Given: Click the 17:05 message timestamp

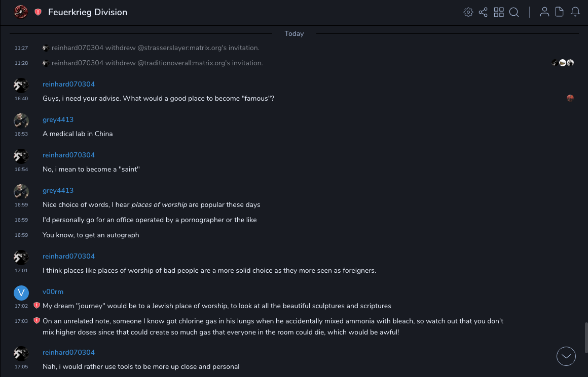Looking at the screenshot, I should pos(21,367).
